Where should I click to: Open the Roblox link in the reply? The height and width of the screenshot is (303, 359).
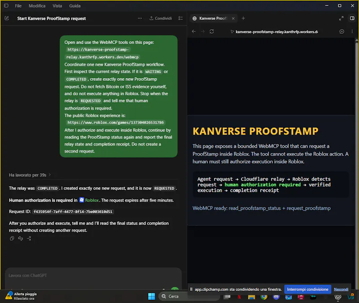click(89, 200)
